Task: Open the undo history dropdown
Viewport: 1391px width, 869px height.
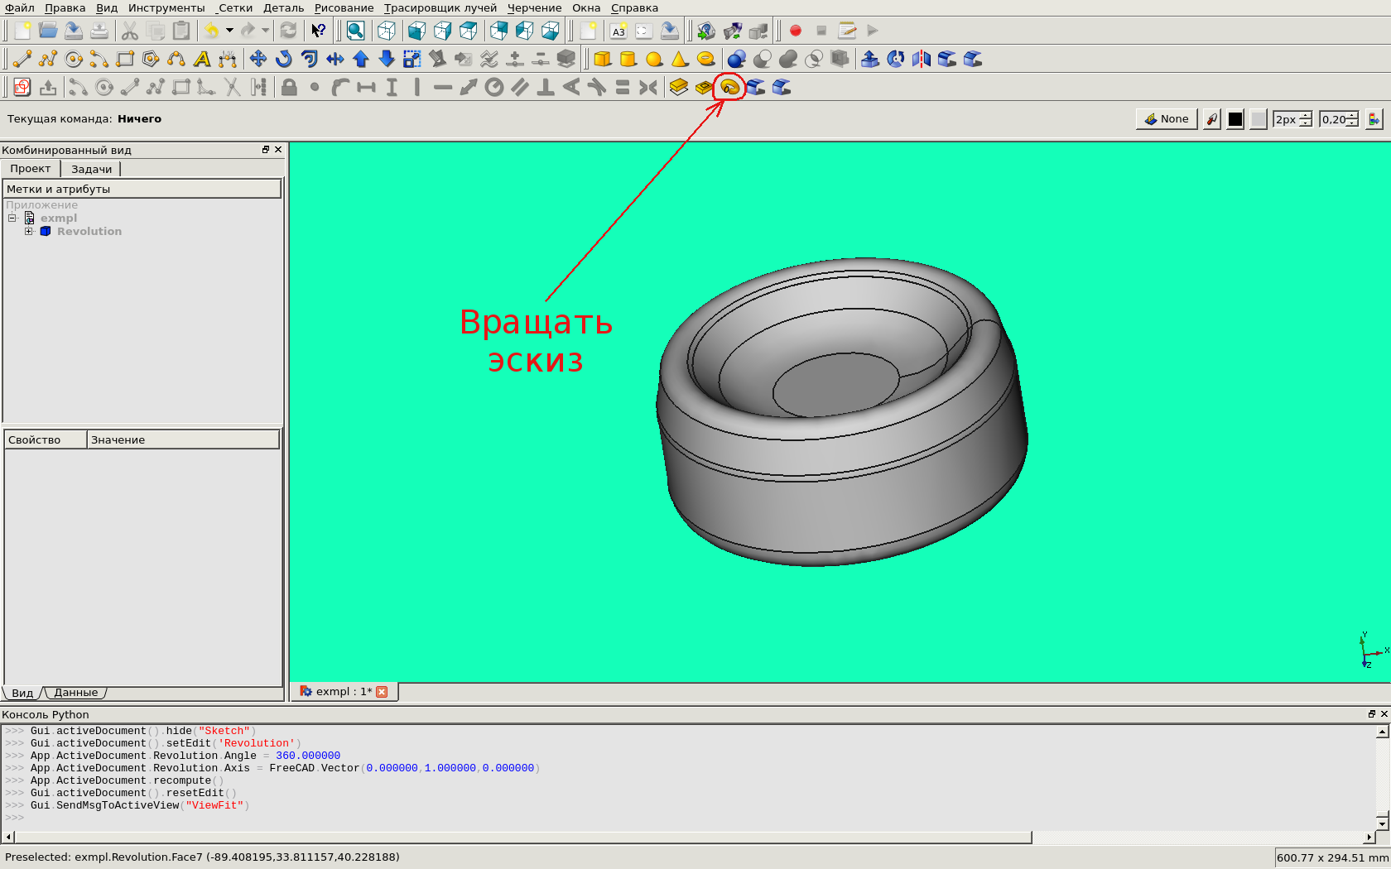Action: [x=229, y=31]
